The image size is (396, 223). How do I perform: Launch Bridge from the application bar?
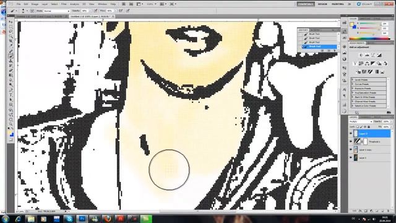[x=124, y=4]
